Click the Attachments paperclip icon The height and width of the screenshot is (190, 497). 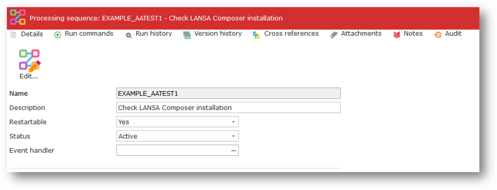(x=334, y=35)
